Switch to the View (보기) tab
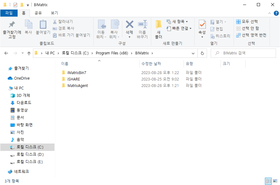Image resolution: width=280 pixels, height=185 pixels. coord(55,13)
